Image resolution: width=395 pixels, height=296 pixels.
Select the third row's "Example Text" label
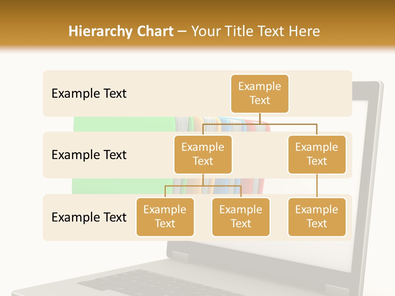click(89, 217)
